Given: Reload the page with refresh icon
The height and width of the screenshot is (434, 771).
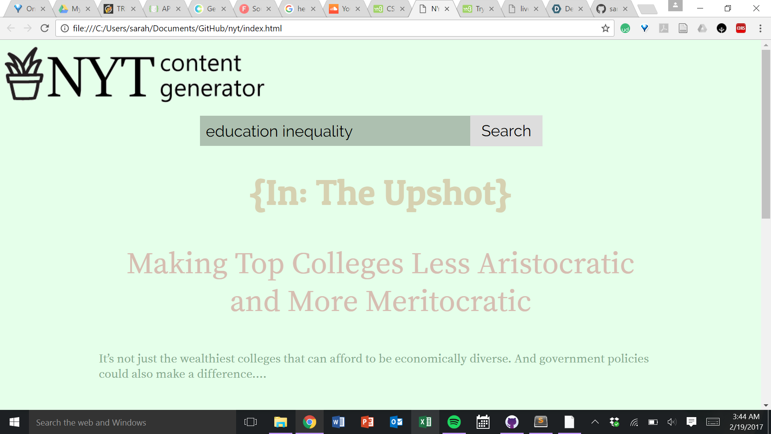Looking at the screenshot, I should [x=45, y=28].
